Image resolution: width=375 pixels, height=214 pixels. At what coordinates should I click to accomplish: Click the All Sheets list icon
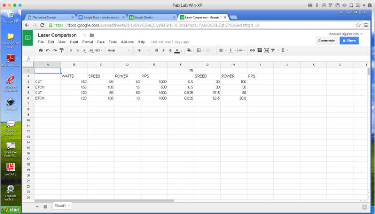pyautogui.click(x=45, y=207)
